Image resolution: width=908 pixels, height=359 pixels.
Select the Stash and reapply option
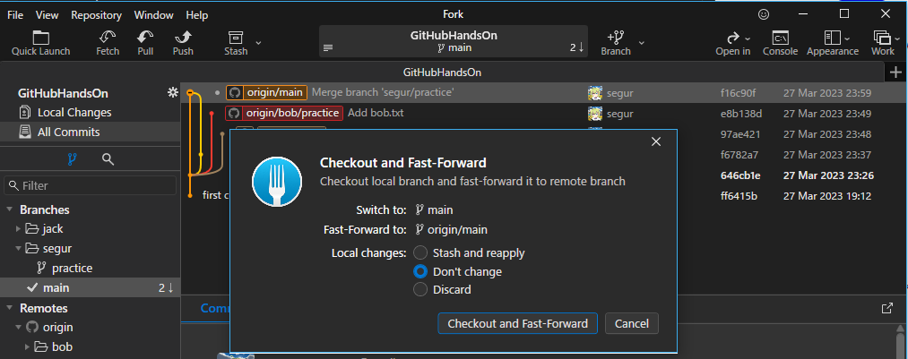419,253
